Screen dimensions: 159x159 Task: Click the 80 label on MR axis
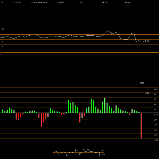[155, 94]
